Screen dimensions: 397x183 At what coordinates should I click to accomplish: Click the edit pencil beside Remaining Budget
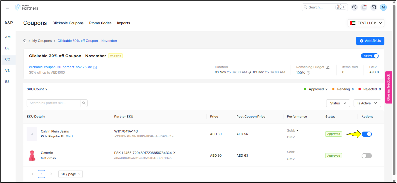328,67
